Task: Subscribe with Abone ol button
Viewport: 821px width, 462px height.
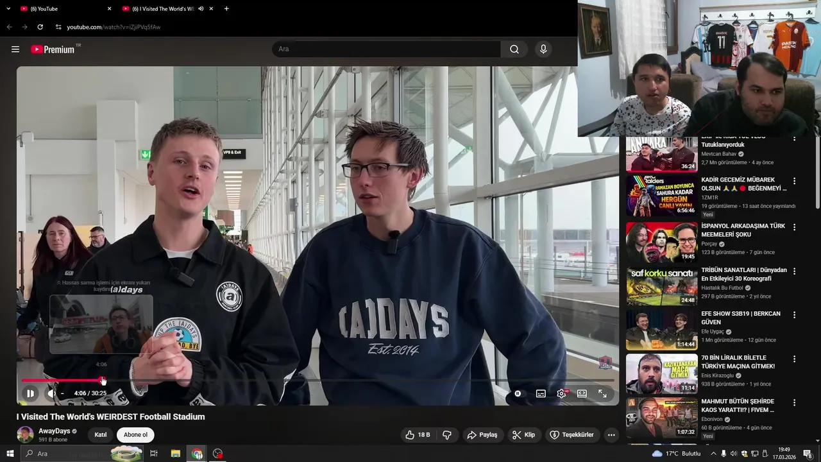Action: point(135,434)
